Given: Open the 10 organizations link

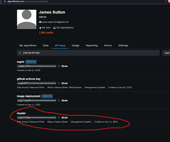Looking at the screenshot, I should pyautogui.click(x=65, y=28).
